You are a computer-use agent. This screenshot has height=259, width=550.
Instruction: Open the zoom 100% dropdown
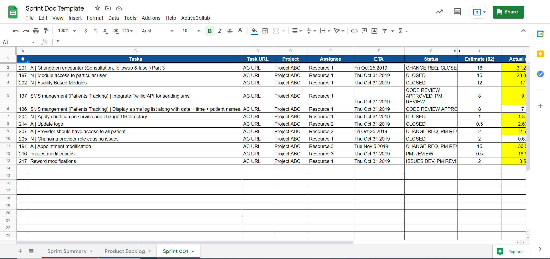(67, 31)
